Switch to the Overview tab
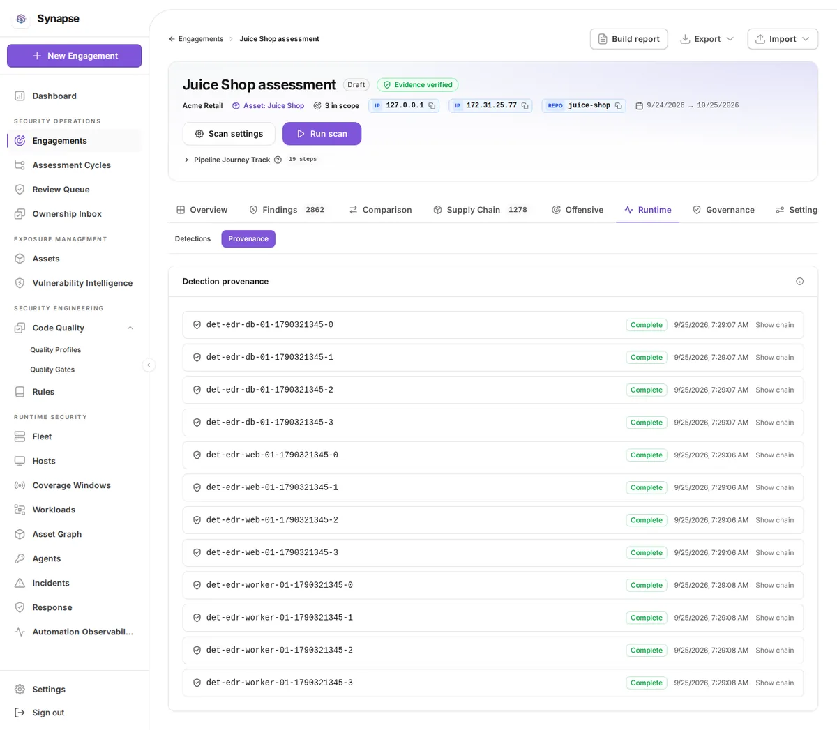 point(202,210)
